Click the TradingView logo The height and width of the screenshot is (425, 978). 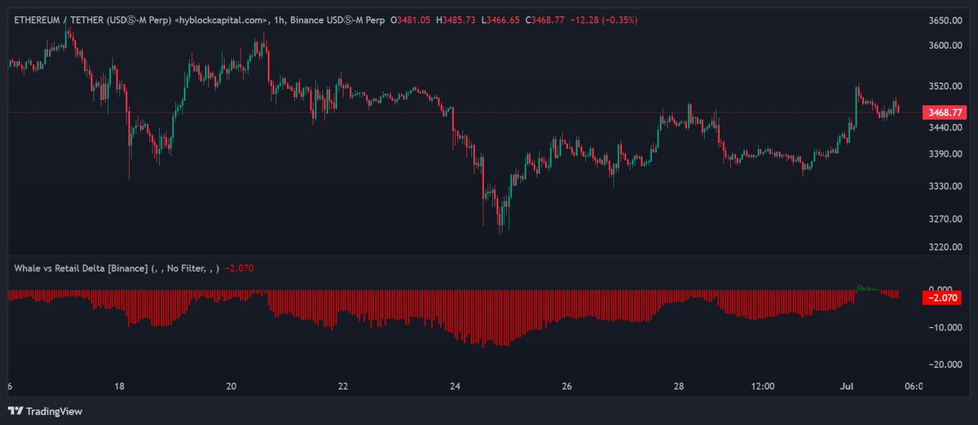46,412
